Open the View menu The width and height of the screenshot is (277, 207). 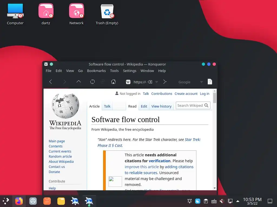point(70,71)
